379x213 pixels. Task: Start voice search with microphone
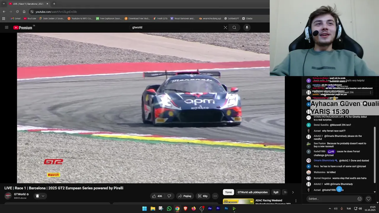pyautogui.click(x=247, y=28)
